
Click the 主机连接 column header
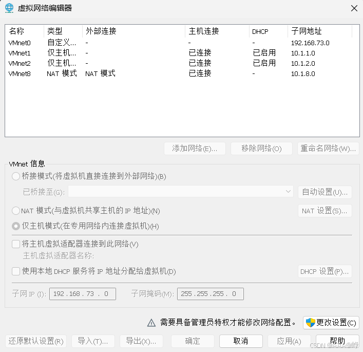tap(217, 31)
